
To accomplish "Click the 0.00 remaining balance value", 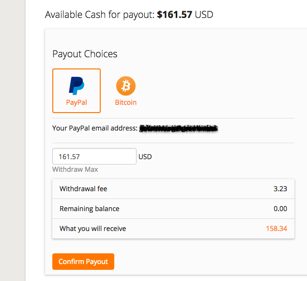I will (279, 209).
